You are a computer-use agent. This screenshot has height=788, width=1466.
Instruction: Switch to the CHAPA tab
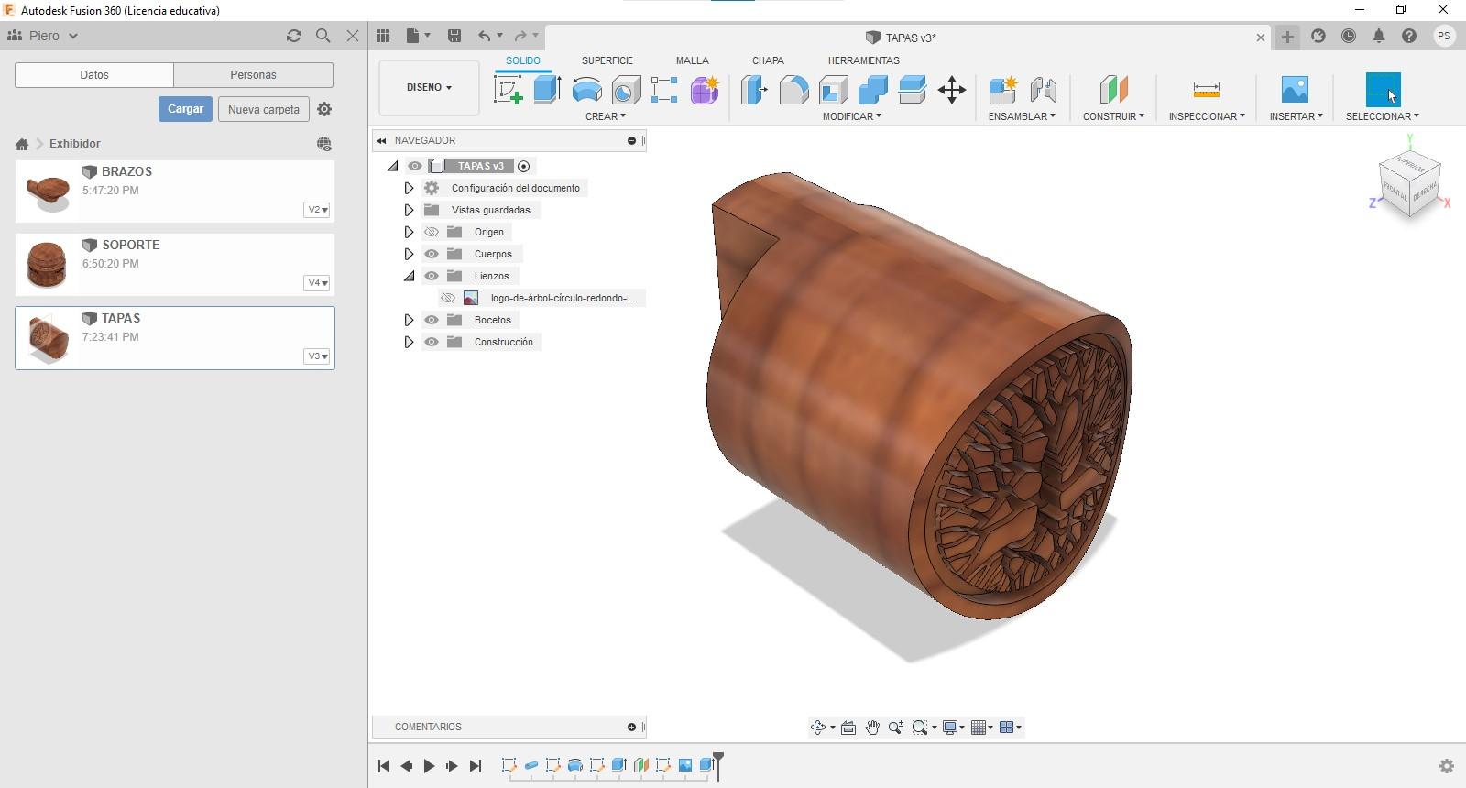click(x=768, y=60)
